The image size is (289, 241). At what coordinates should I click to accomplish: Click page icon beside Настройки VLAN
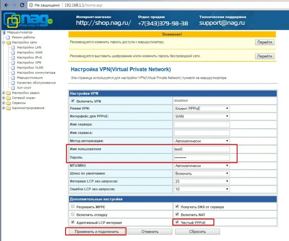click(x=13, y=68)
